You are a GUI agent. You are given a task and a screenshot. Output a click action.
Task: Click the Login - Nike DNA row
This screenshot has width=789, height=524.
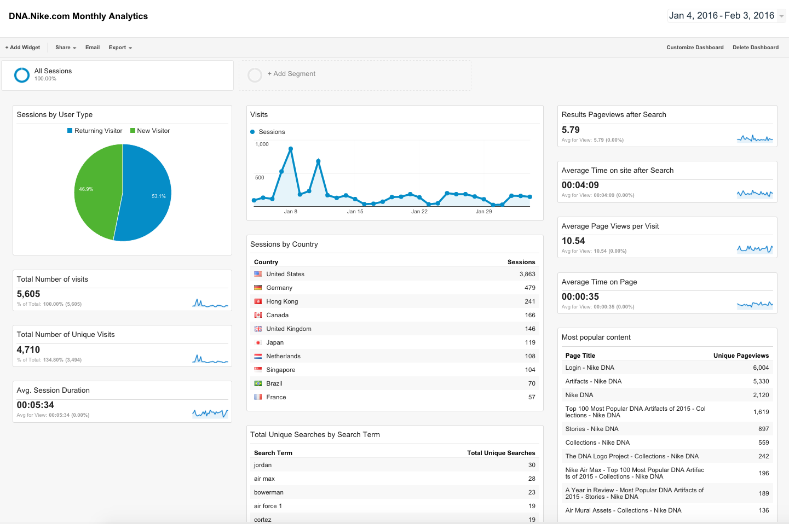(667, 368)
